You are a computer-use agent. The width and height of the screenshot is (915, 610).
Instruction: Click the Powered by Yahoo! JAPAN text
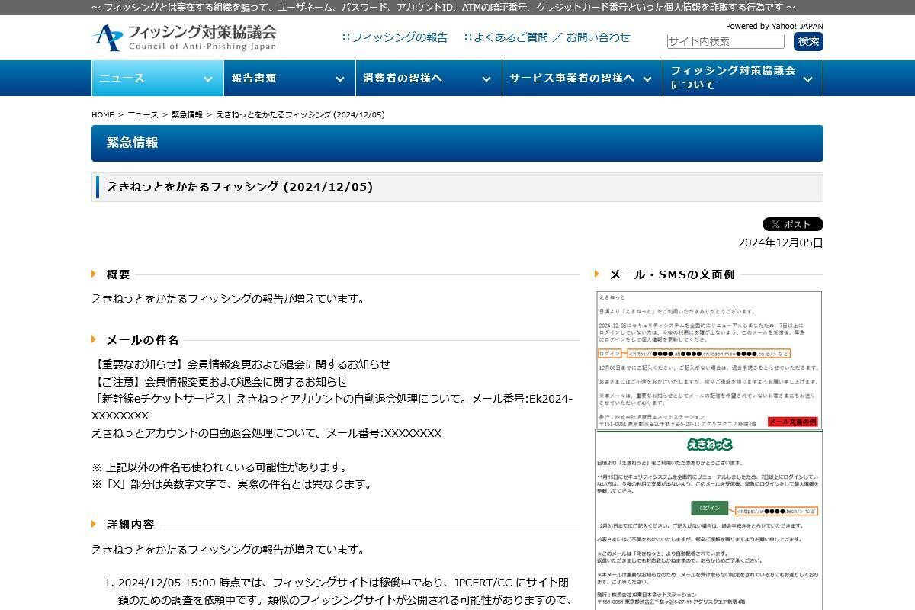[x=774, y=26]
